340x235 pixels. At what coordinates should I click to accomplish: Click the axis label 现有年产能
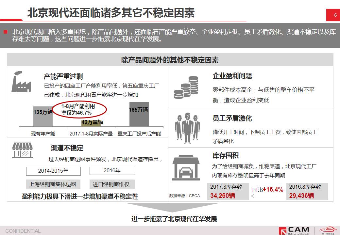point(43,134)
